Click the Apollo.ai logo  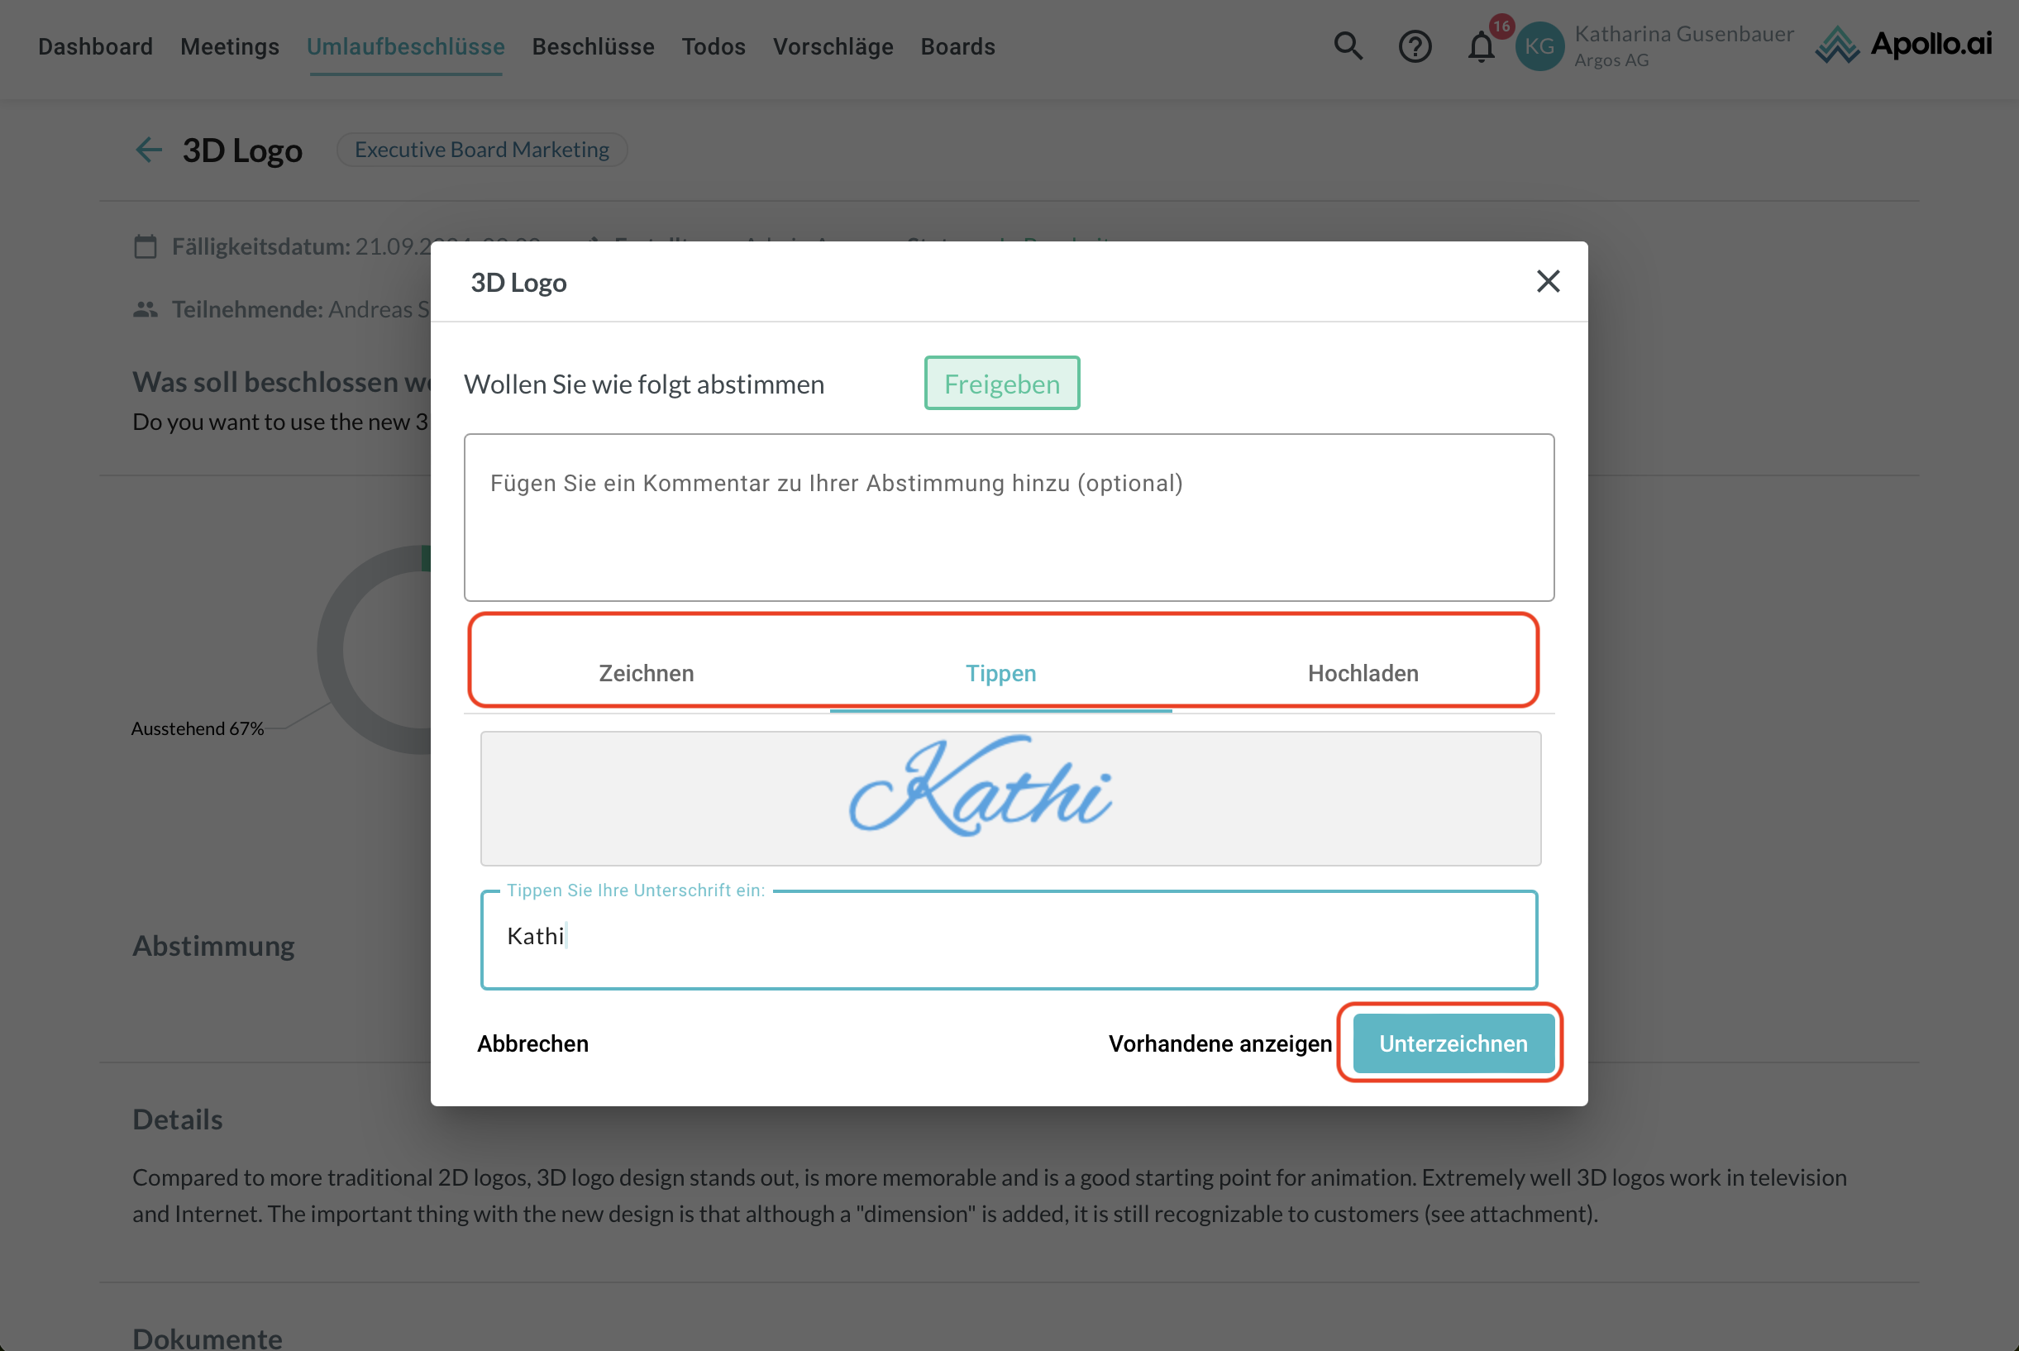pos(1903,45)
